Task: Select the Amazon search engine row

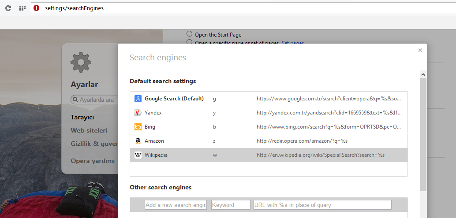Action: click(269, 141)
